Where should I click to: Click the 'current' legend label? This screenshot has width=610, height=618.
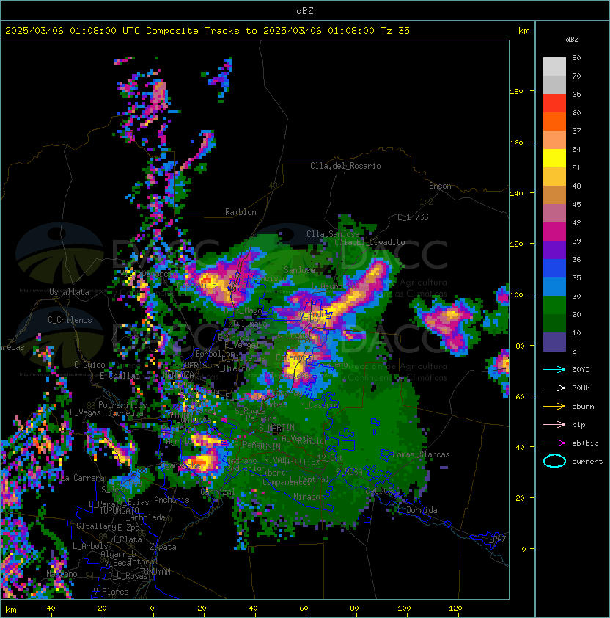point(587,461)
